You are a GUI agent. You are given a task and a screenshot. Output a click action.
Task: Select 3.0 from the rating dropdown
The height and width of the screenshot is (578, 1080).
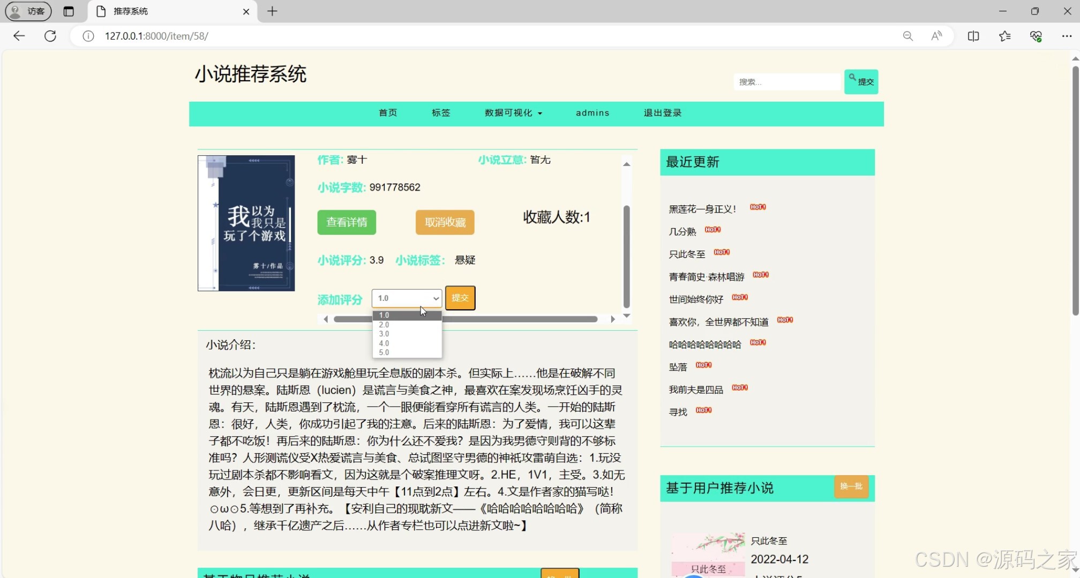[384, 333]
